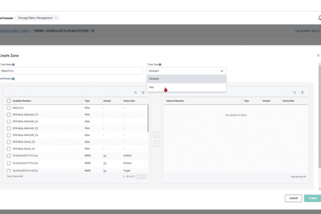Viewport: 321px width, 214px height.
Task: Search the Available Members table
Action: (136, 93)
